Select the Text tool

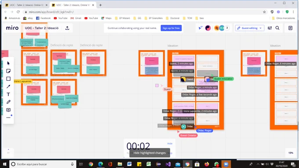pos(8,94)
